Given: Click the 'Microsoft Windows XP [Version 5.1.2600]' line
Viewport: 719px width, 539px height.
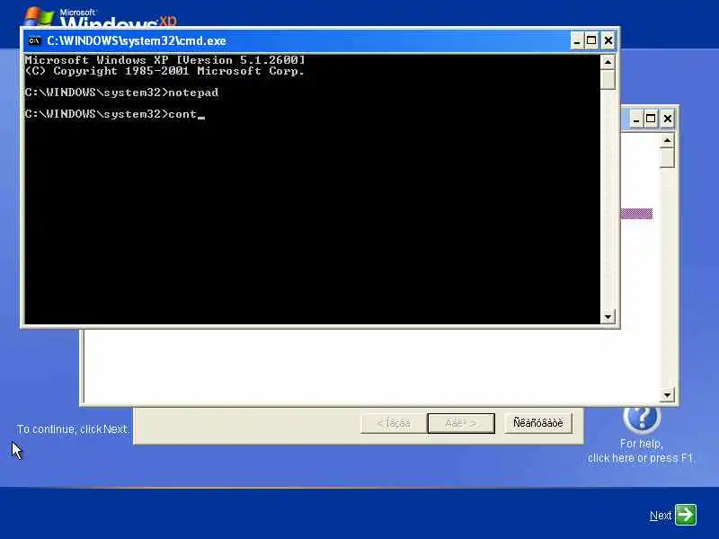Looking at the screenshot, I should 165,60.
